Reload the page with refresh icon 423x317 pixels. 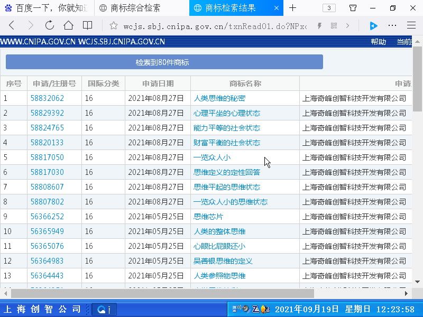49,25
